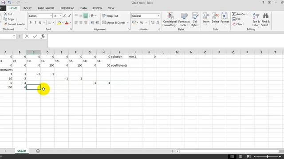The image size is (284, 159).
Task: Click the Delete cells button
Action: click(215, 19)
